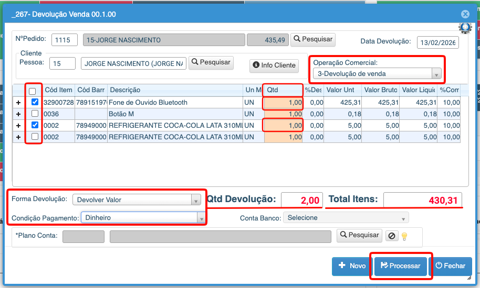This screenshot has height=288, width=480.
Task: Check the Botão M item checkbox
Action: coord(35,114)
